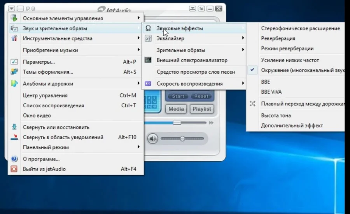This screenshot has width=350, height=214.
Task: Expand the Зрительные образы submenu arrow
Action: click(x=243, y=50)
